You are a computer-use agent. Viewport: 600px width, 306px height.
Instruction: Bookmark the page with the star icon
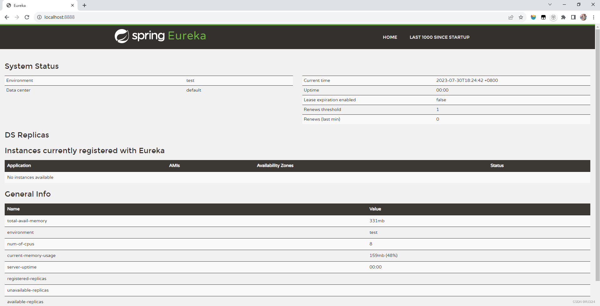pyautogui.click(x=521, y=17)
